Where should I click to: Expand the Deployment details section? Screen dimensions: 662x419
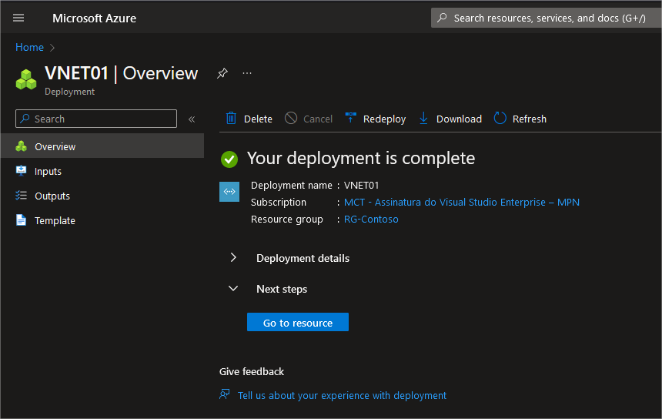233,257
